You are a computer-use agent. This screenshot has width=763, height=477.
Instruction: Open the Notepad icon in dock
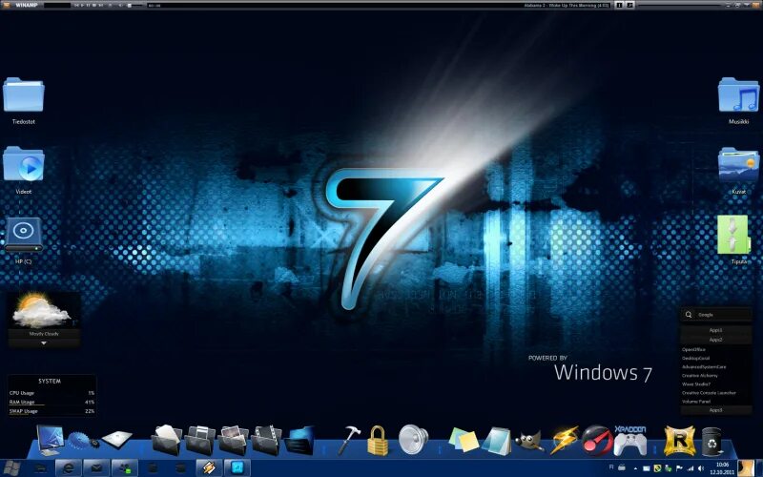coord(497,441)
